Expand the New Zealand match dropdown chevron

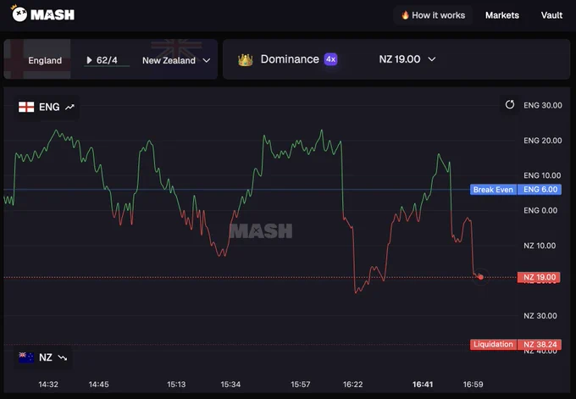(x=207, y=60)
